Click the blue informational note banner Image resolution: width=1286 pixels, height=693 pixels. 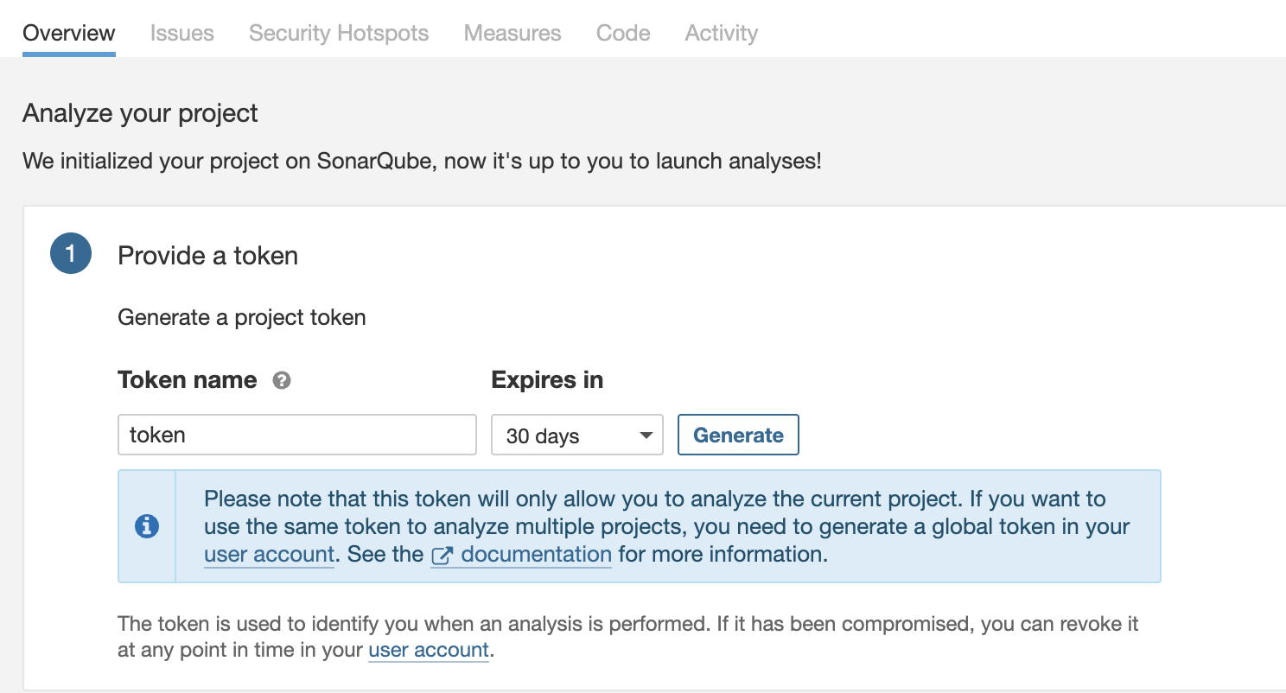pos(640,525)
